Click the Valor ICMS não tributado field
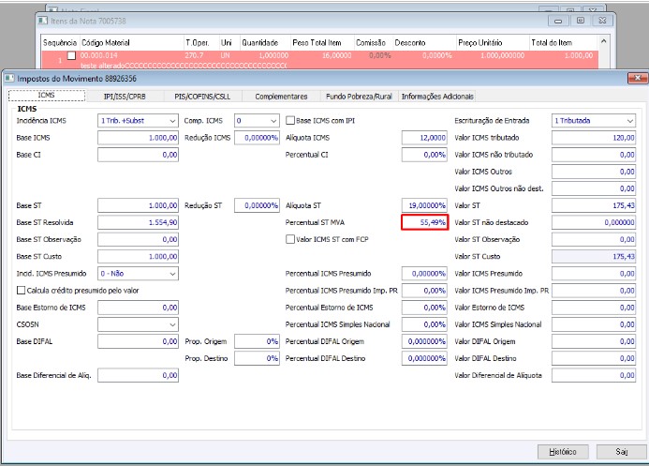Viewport: 649px width, 466px height. tap(594, 155)
